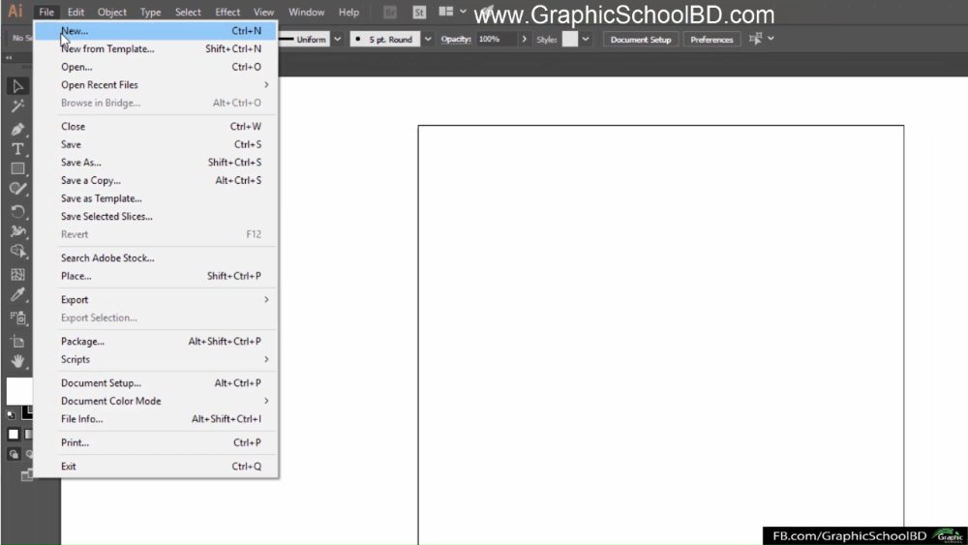Select the Rectangle tool
This screenshot has height=545, width=968.
[17, 168]
